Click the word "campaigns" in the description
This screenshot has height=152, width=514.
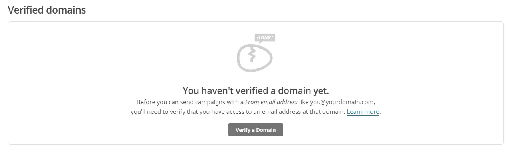[209, 102]
